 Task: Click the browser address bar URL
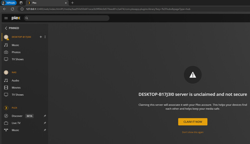[x=108, y=9]
